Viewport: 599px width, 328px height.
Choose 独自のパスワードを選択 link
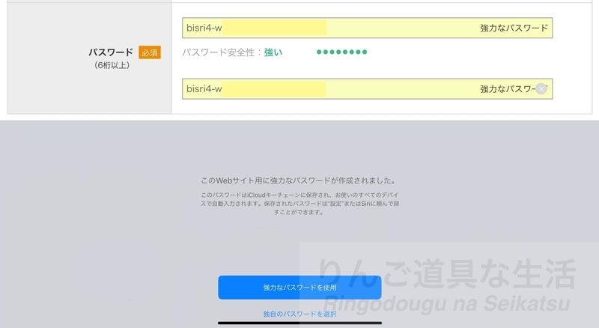click(x=300, y=314)
